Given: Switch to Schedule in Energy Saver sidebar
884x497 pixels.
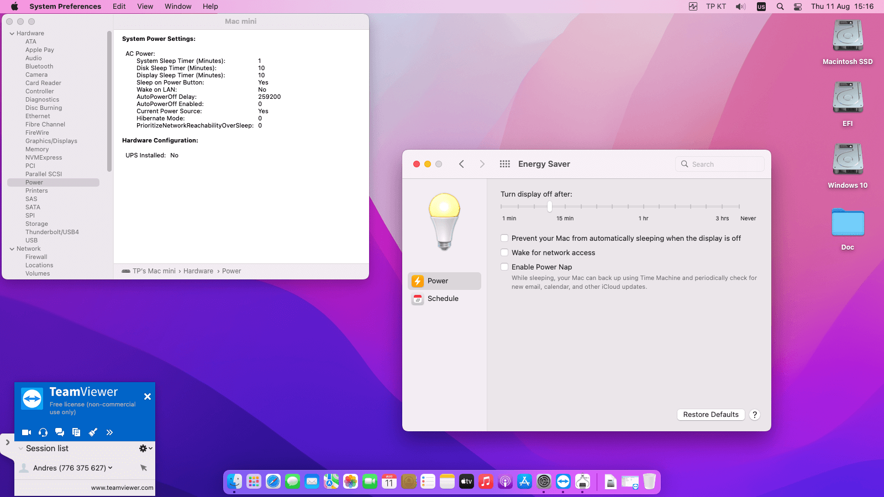Looking at the screenshot, I should [445, 299].
